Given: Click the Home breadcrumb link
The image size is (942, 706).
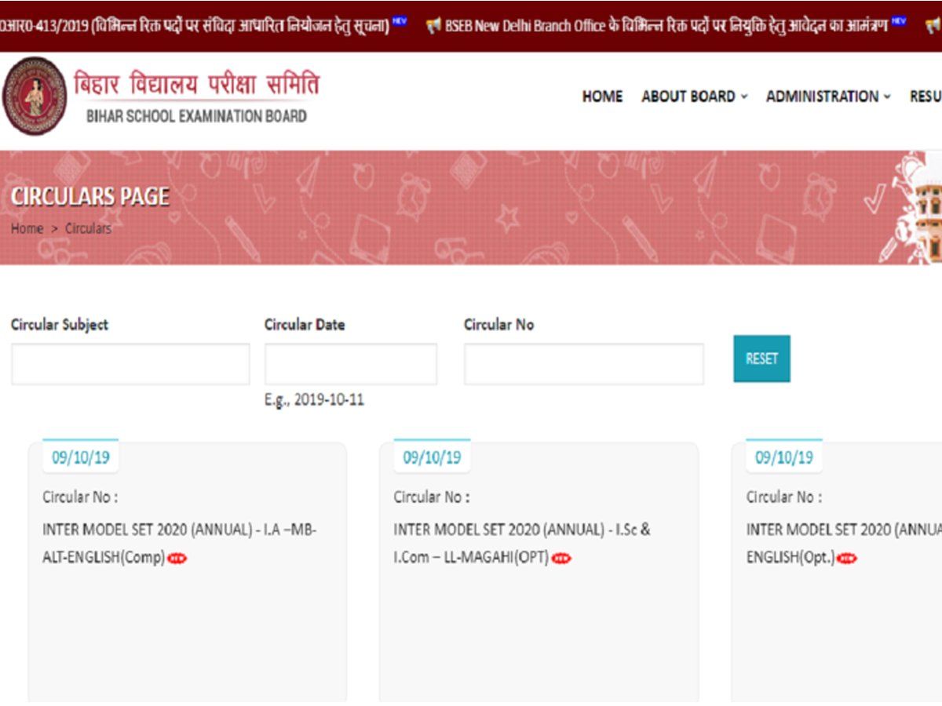Looking at the screenshot, I should tap(27, 229).
